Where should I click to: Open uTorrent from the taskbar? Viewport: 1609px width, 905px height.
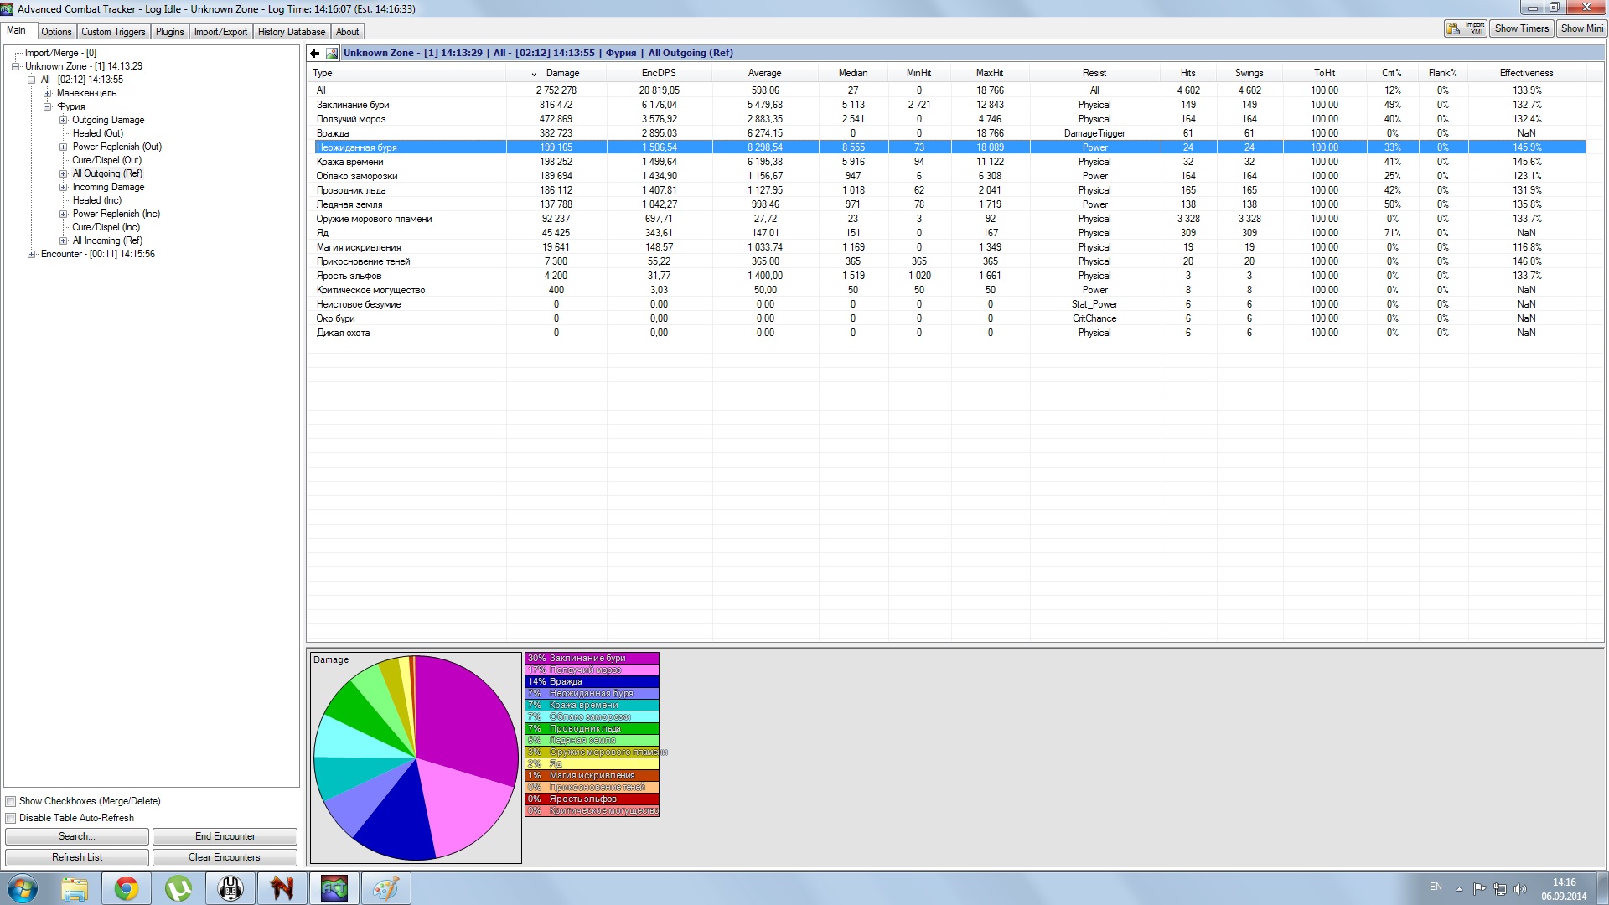[178, 888]
